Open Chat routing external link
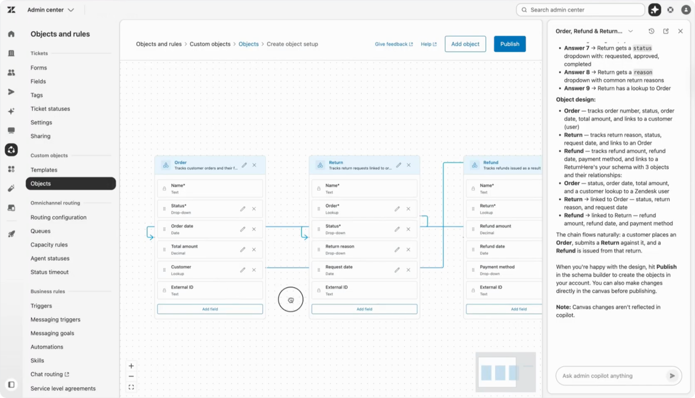This screenshot has width=695, height=398. [50, 374]
